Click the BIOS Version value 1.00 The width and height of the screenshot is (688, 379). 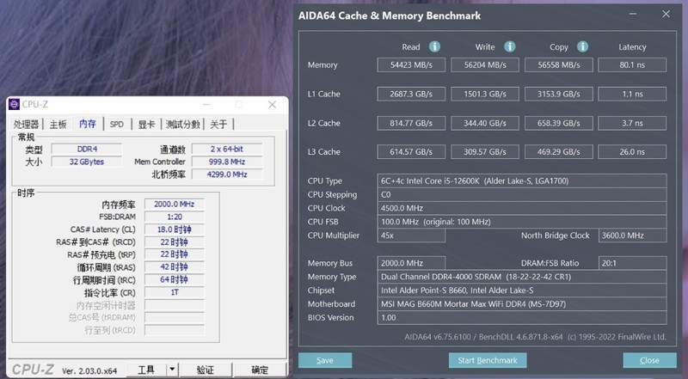pyautogui.click(x=522, y=318)
